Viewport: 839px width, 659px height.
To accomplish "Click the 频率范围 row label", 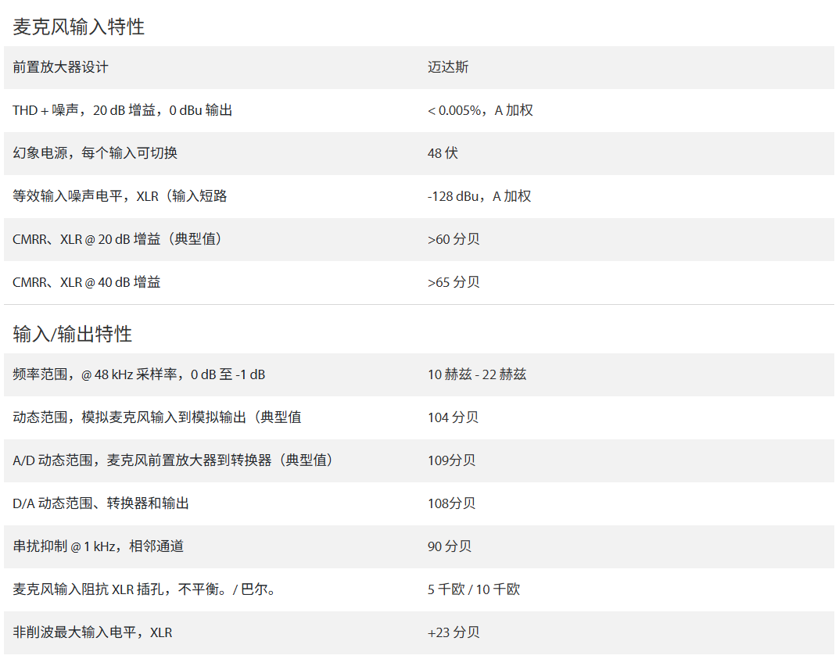I will click(138, 374).
